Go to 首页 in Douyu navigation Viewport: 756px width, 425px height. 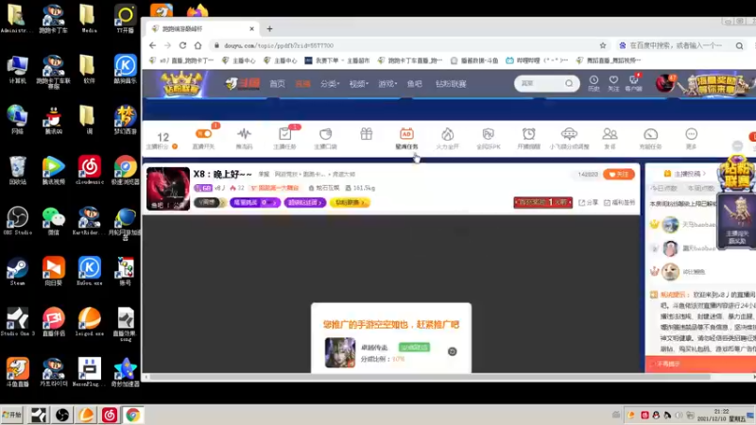[277, 84]
